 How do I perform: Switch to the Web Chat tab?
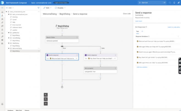(x=19, y=110)
